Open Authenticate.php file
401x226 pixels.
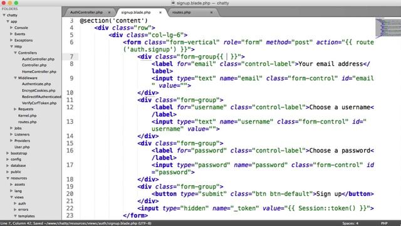(x=36, y=84)
